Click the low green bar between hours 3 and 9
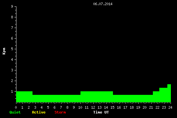The image size is (177, 118). pos(56,98)
